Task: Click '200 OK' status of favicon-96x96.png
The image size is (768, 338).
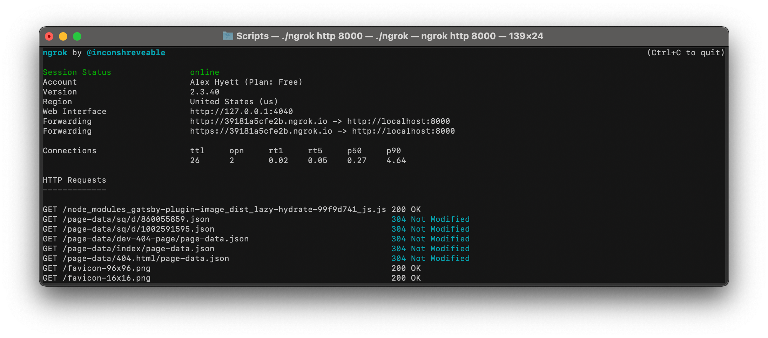Action: (x=406, y=268)
